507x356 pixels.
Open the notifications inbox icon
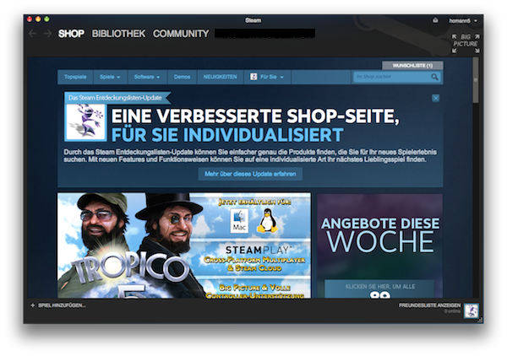(x=435, y=20)
